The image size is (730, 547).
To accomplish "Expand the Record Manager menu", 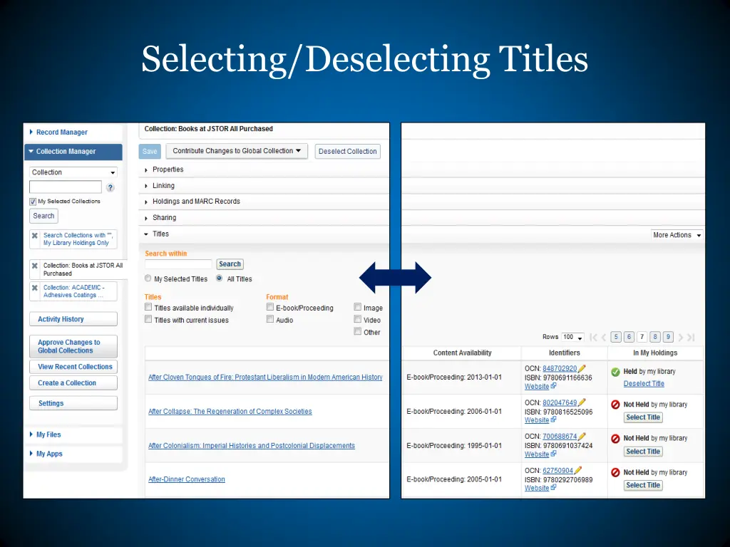I will (61, 132).
